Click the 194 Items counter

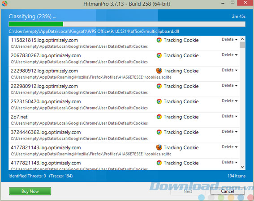click(x=237, y=176)
